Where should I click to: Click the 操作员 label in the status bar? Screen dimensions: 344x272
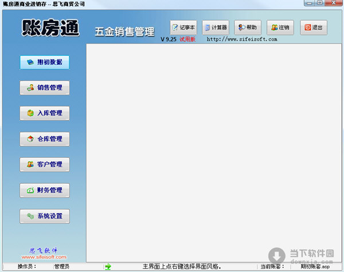(x=27, y=266)
